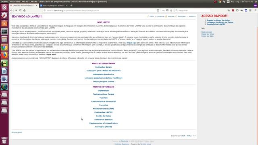Open the Publicações LANTRI link
Screen dimensions: 258x145
click(x=104, y=112)
